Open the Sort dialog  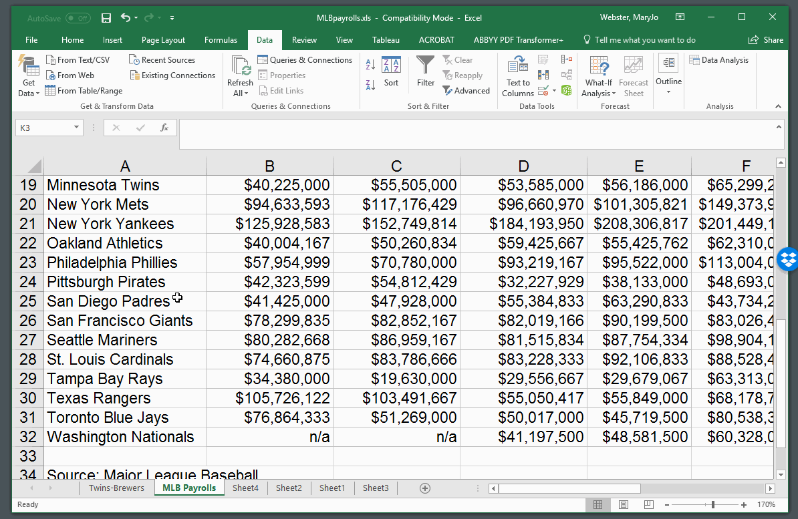[392, 72]
